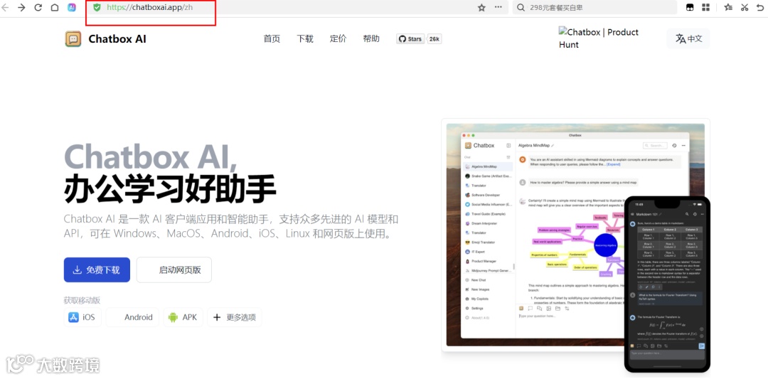Get the Android version
The image size is (768, 379).
click(x=132, y=317)
